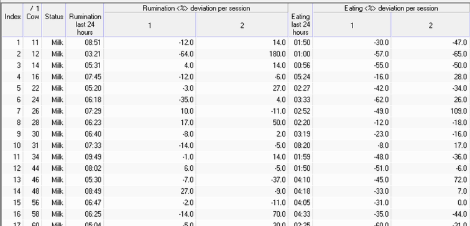Select the 72.0 eating deviation for cow 46
Viewport: 470px width, 226px height.
[430, 180]
